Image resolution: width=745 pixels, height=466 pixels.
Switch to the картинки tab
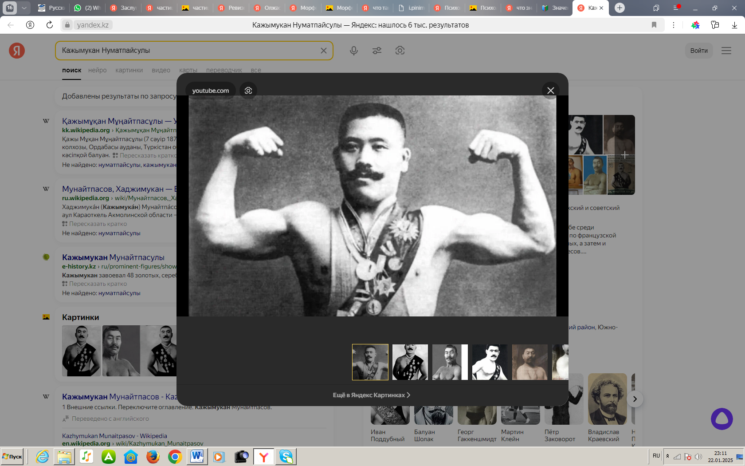tap(129, 70)
